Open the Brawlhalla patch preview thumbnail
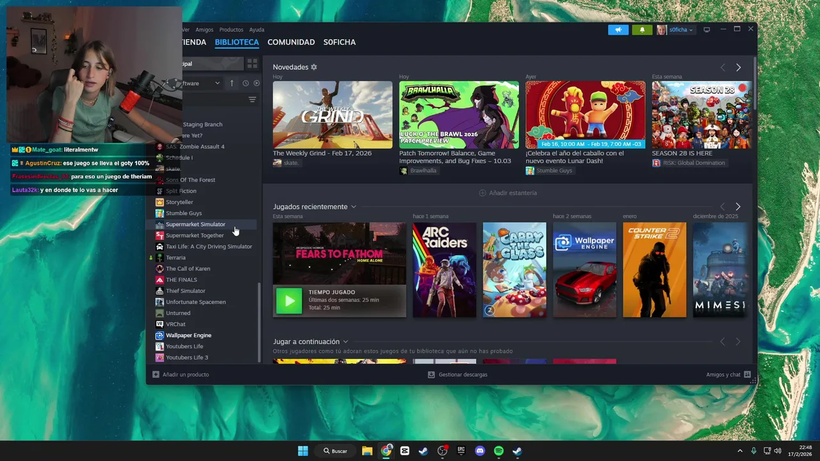820x461 pixels. 459,115
